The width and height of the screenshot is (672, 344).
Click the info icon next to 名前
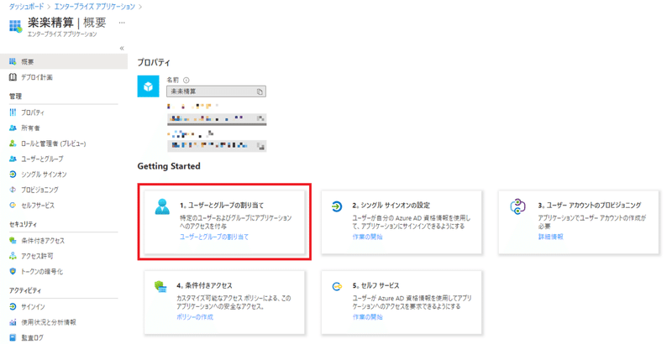pyautogui.click(x=186, y=80)
